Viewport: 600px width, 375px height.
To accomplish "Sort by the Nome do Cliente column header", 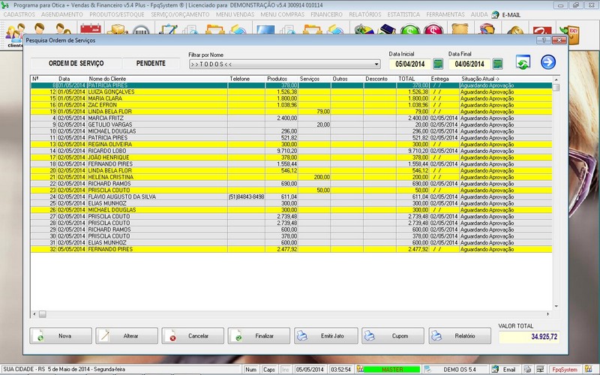I will click(x=107, y=79).
